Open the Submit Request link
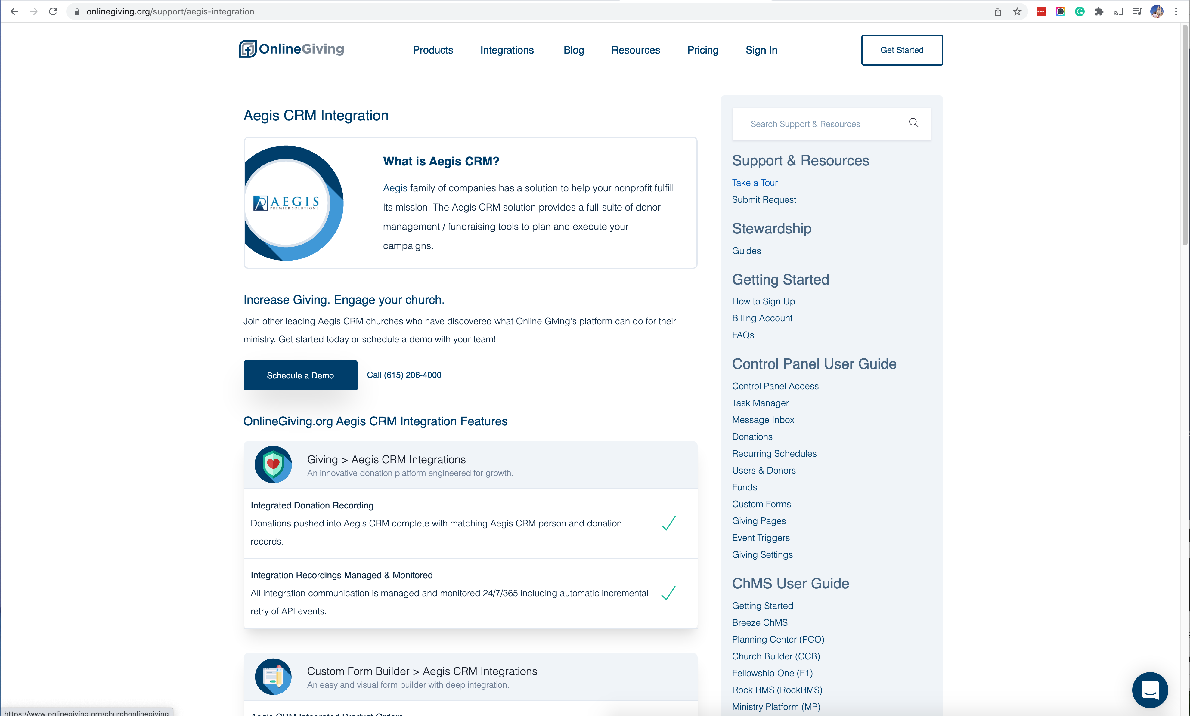The image size is (1190, 716). [x=764, y=200]
